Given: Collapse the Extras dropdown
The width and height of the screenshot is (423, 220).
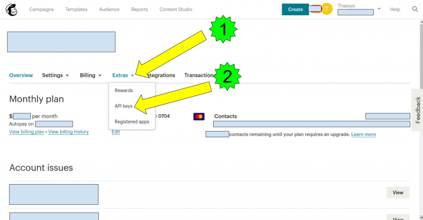Looking at the screenshot, I should (123, 75).
